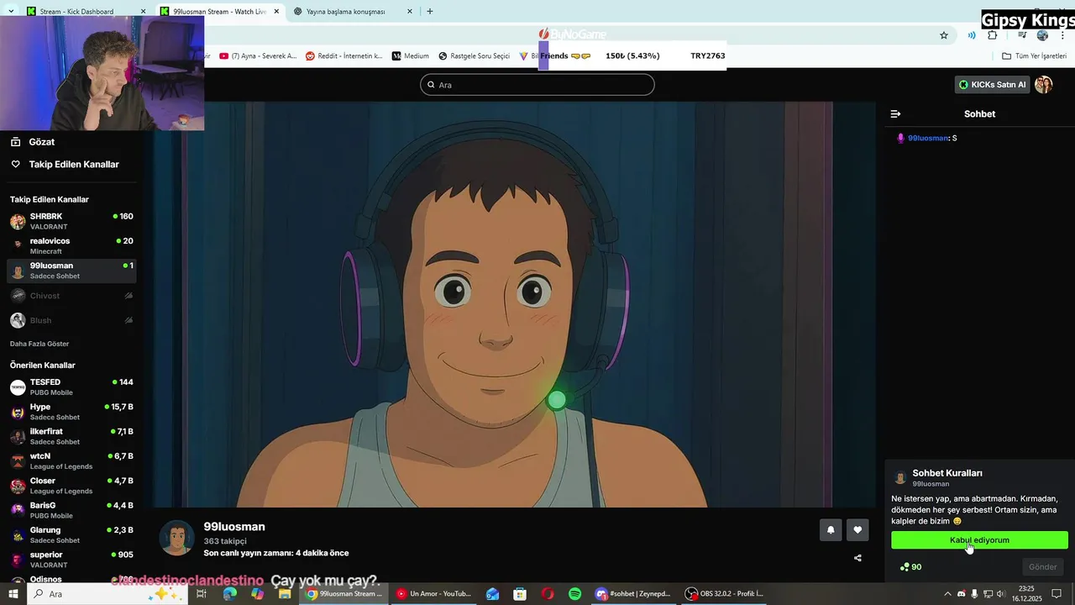The height and width of the screenshot is (605, 1075).
Task: Open Outlook from the taskbar
Action: click(493, 594)
